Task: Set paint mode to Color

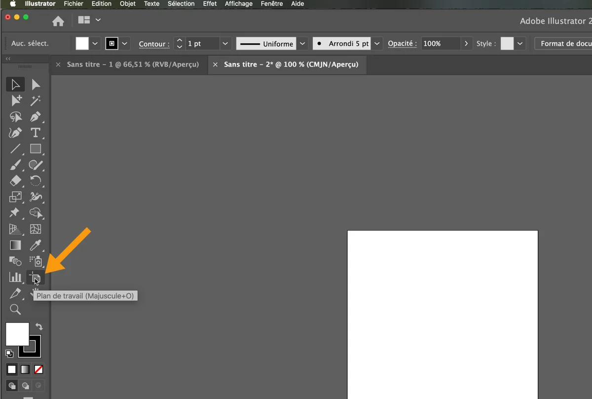Action: click(11, 369)
